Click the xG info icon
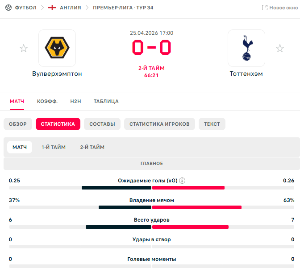The image size is (300, 272). click(x=182, y=181)
